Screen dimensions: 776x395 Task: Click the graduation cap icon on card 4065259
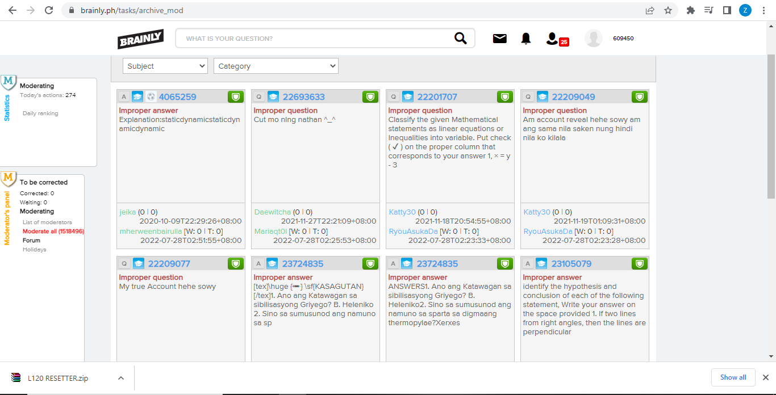coord(137,96)
